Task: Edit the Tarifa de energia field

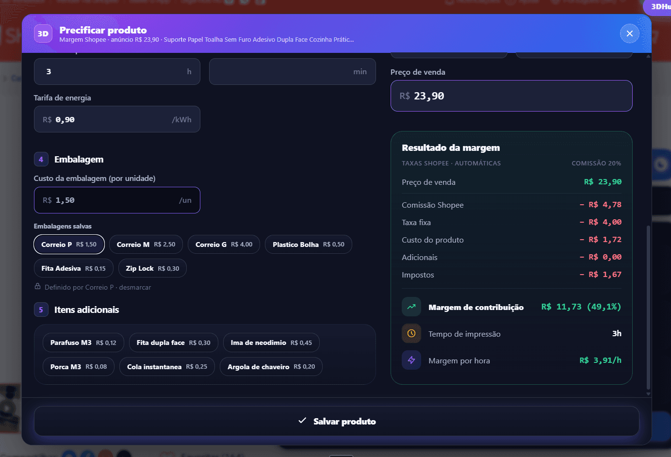Action: (x=117, y=119)
